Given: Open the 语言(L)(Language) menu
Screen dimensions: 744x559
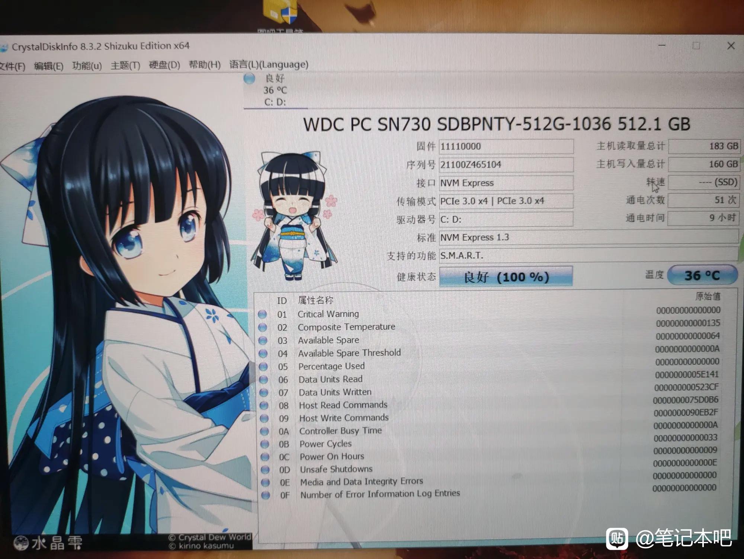Looking at the screenshot, I should point(269,65).
